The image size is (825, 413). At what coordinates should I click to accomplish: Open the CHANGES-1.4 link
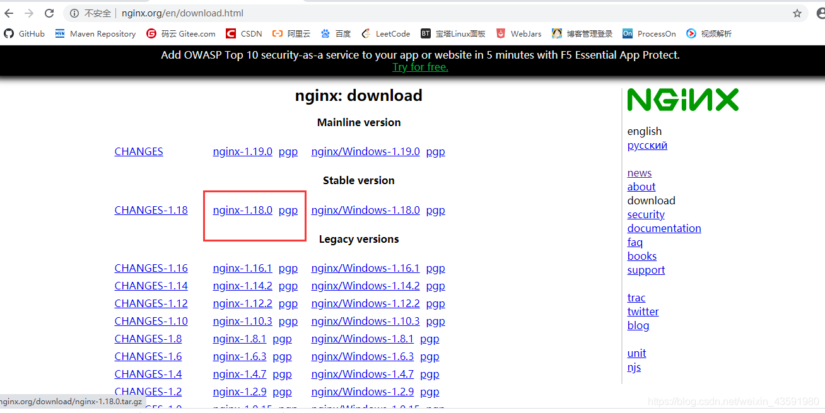pos(148,374)
